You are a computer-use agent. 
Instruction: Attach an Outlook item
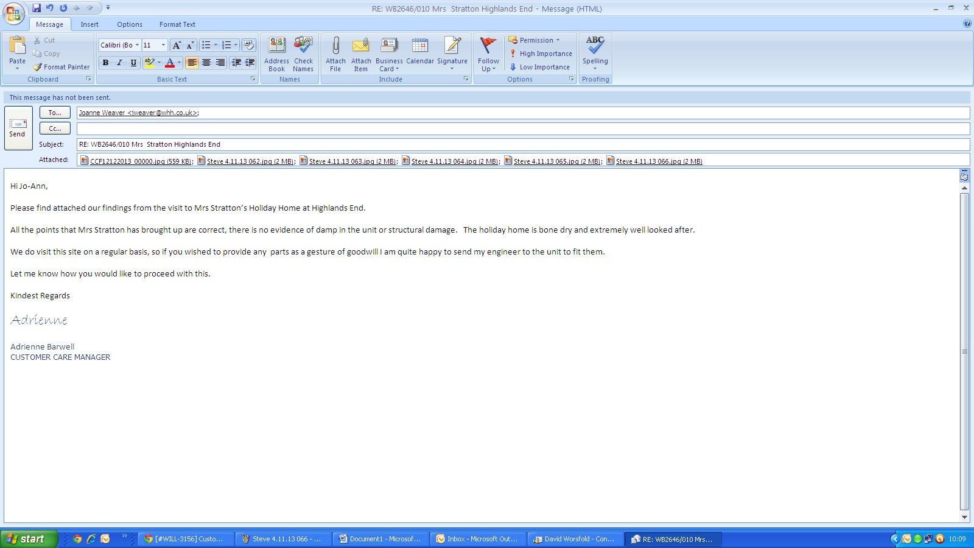361,54
